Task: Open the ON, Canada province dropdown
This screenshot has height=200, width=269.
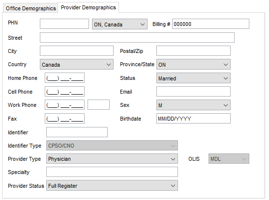Action: (120, 24)
